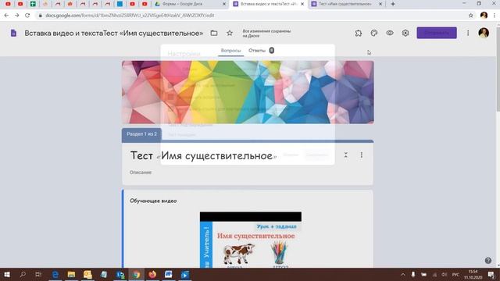Click the colorful header image

(248, 92)
